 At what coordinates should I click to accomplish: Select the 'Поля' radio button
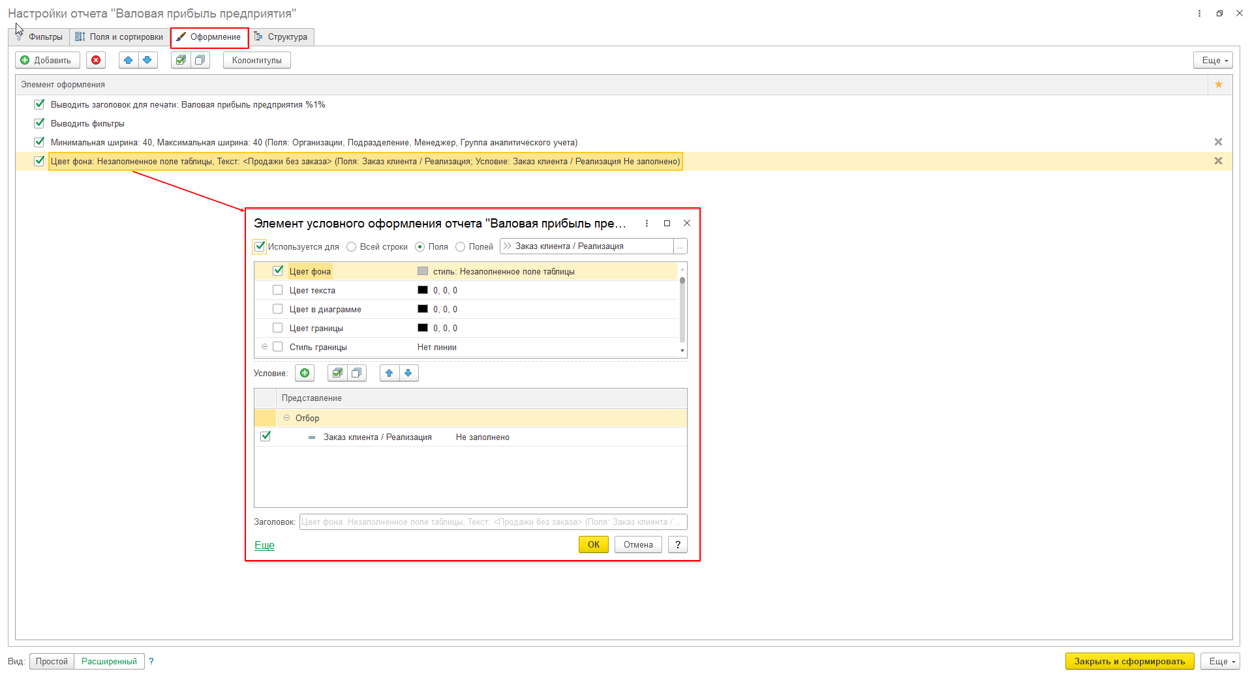click(420, 246)
